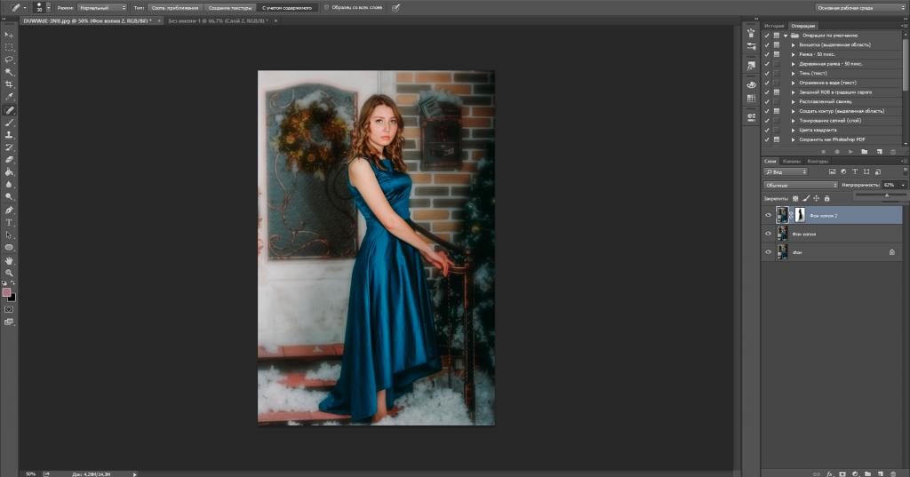Select the Brush tool
Viewport: 910px width, 477px height.
[9, 123]
